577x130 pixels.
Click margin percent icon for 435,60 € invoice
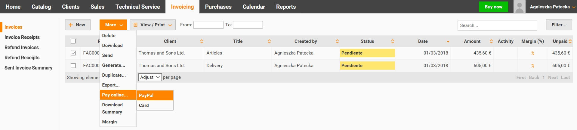tap(533, 53)
